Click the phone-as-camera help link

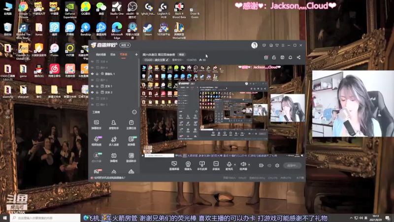(x=109, y=178)
